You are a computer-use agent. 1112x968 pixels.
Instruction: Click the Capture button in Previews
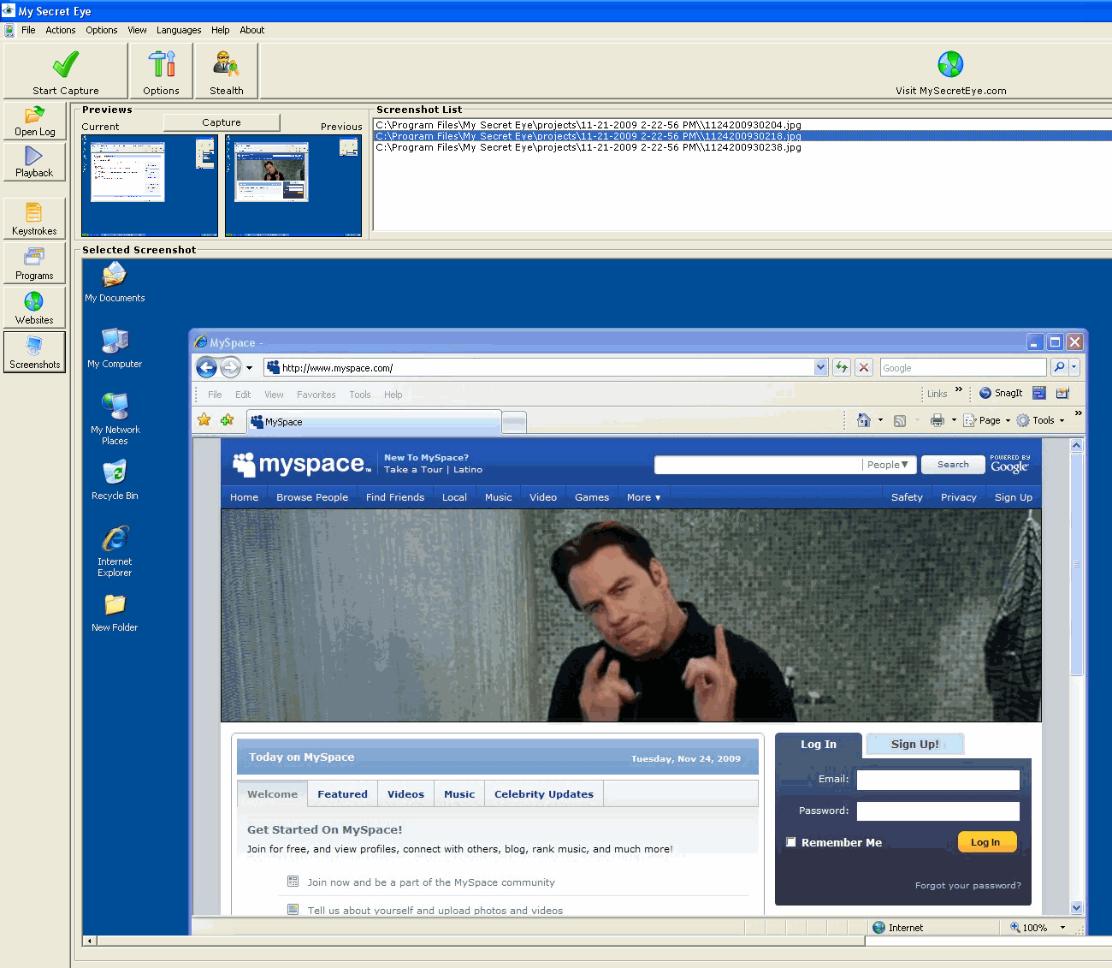(x=222, y=122)
